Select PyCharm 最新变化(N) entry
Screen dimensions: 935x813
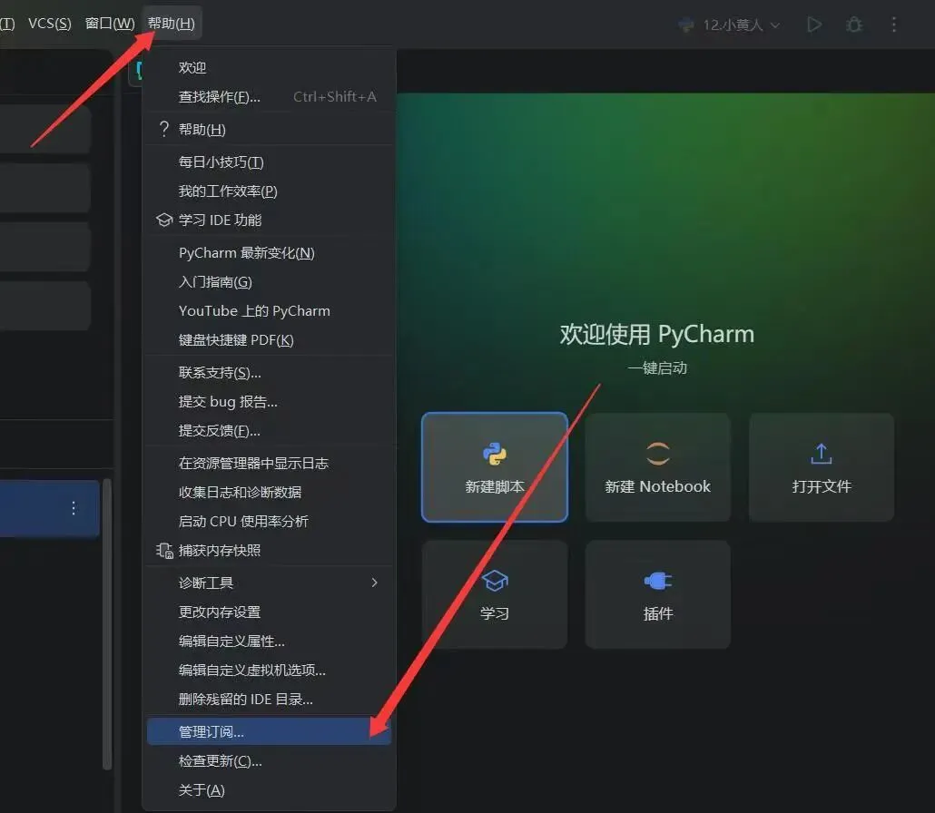269,253
